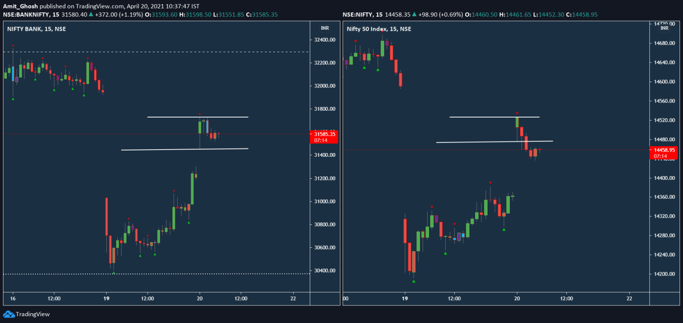Click the O:14460.50 open value
The width and height of the screenshot is (683, 323).
click(x=481, y=15)
